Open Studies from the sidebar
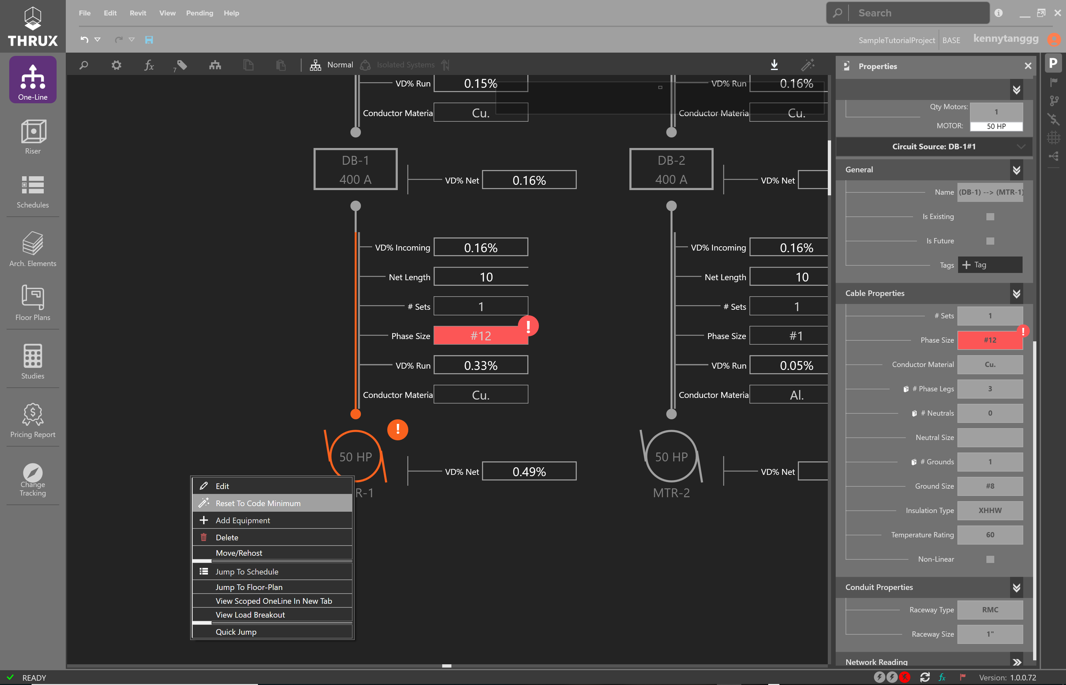1066x685 pixels. tap(33, 362)
